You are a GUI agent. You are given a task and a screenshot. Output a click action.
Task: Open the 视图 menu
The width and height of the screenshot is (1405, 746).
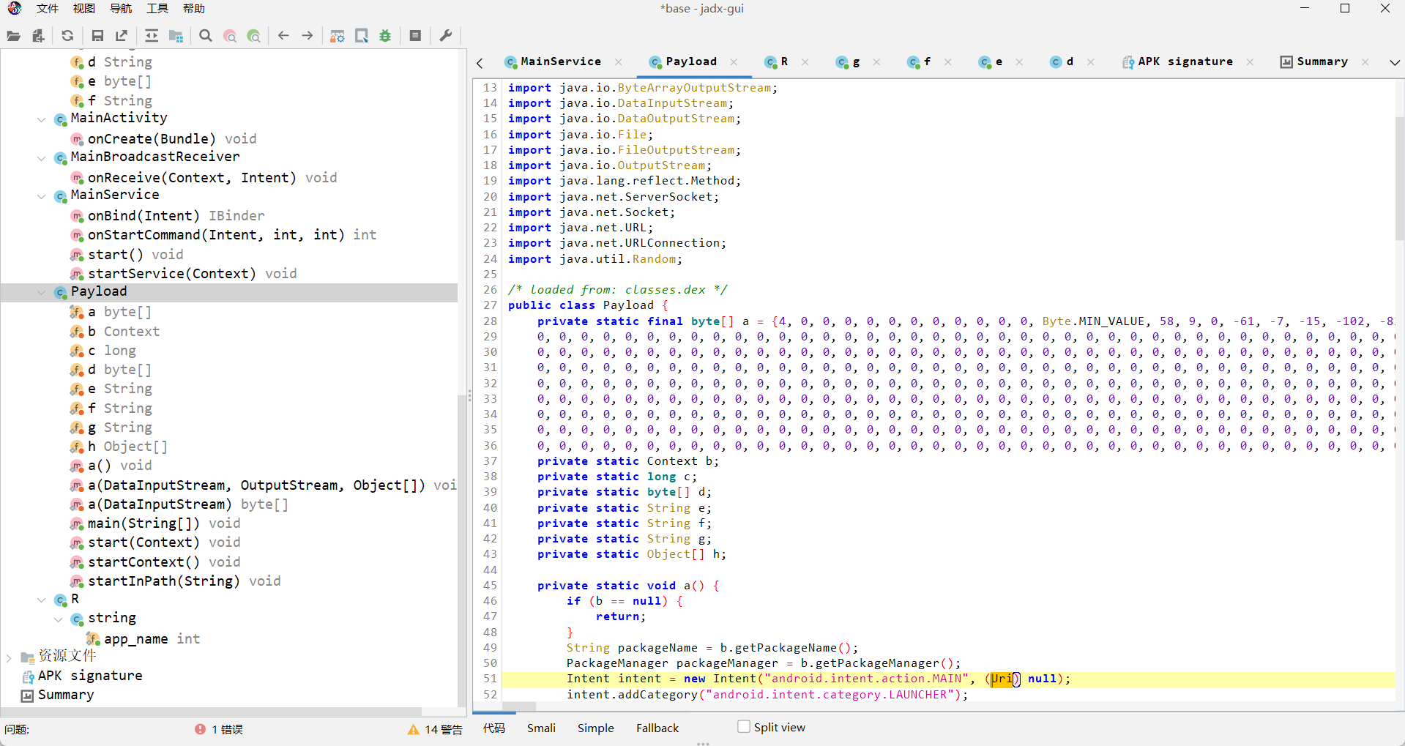pyautogui.click(x=84, y=9)
